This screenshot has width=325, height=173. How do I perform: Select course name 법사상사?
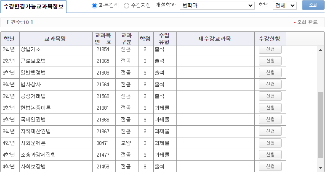click(x=31, y=85)
